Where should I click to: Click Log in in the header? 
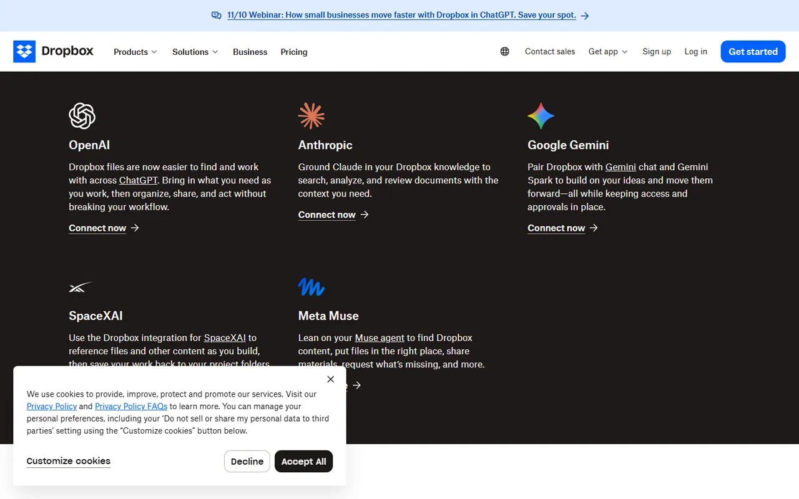pos(696,52)
